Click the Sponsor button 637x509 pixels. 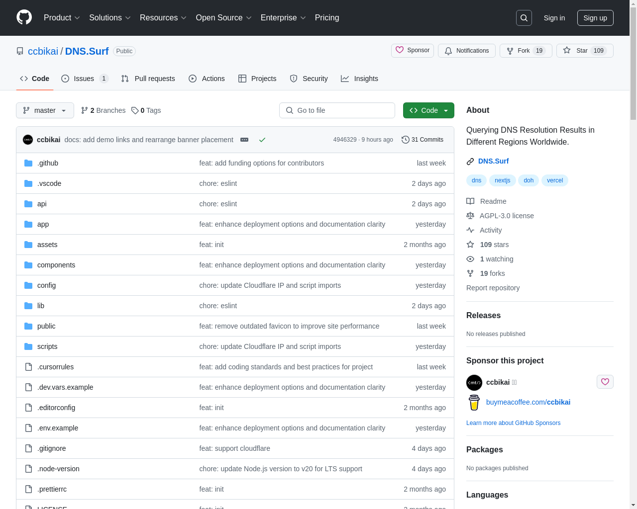tap(413, 51)
